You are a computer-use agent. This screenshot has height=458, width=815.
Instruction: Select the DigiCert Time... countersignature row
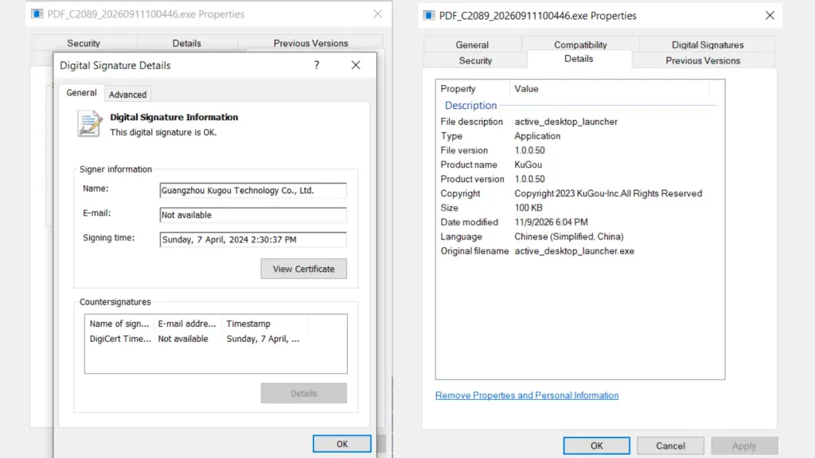coord(216,339)
